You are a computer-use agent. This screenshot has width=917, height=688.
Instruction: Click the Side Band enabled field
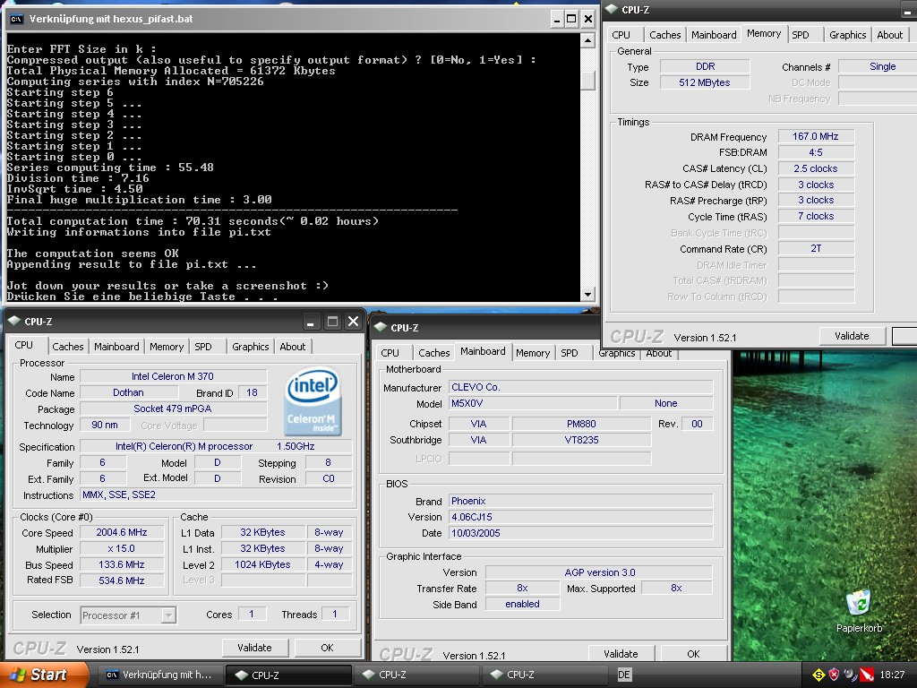point(522,605)
